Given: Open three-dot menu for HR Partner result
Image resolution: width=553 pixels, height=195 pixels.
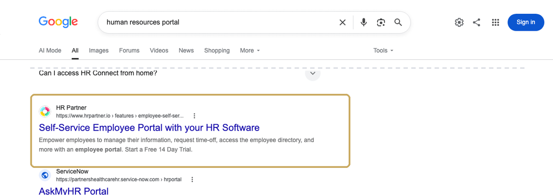Looking at the screenshot, I should (194, 116).
